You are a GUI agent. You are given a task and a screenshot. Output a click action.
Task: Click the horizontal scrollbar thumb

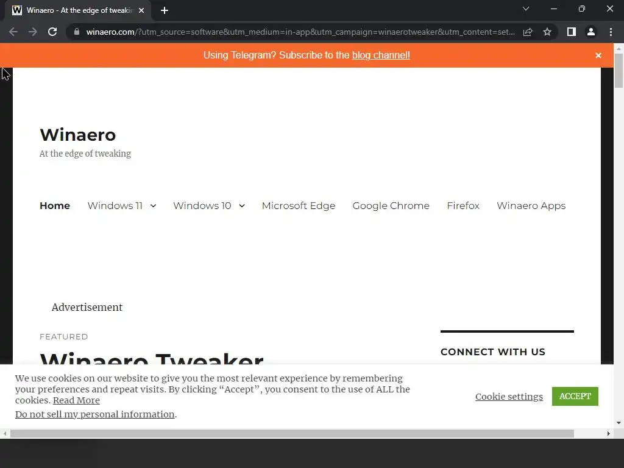(292, 433)
